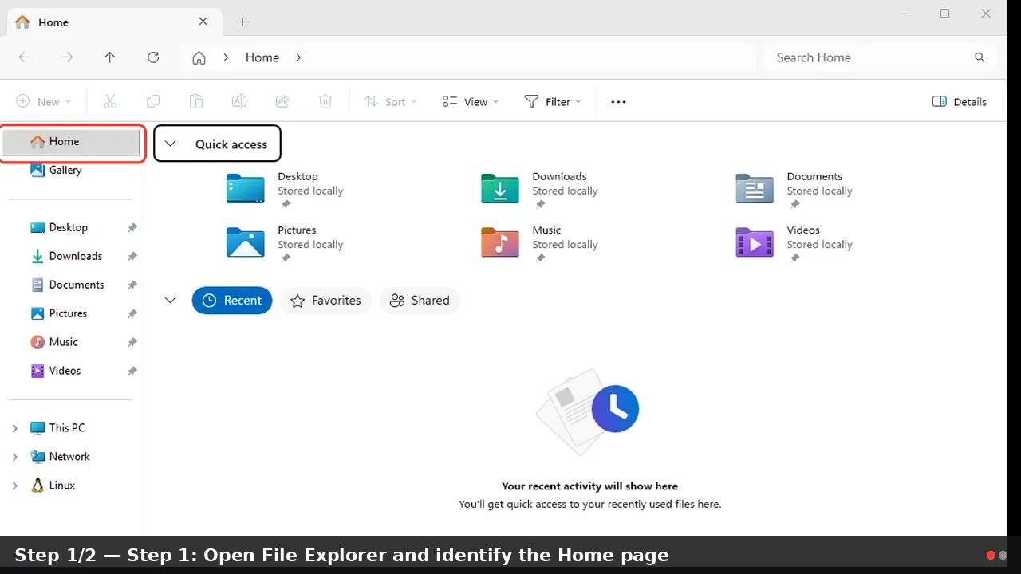
Task: Click the Delete trash icon
Action: click(x=325, y=101)
